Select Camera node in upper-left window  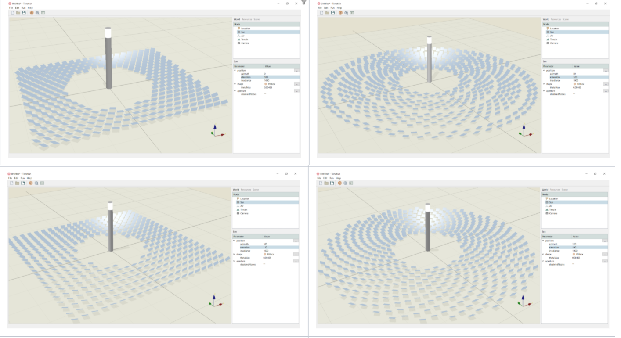[x=245, y=43]
